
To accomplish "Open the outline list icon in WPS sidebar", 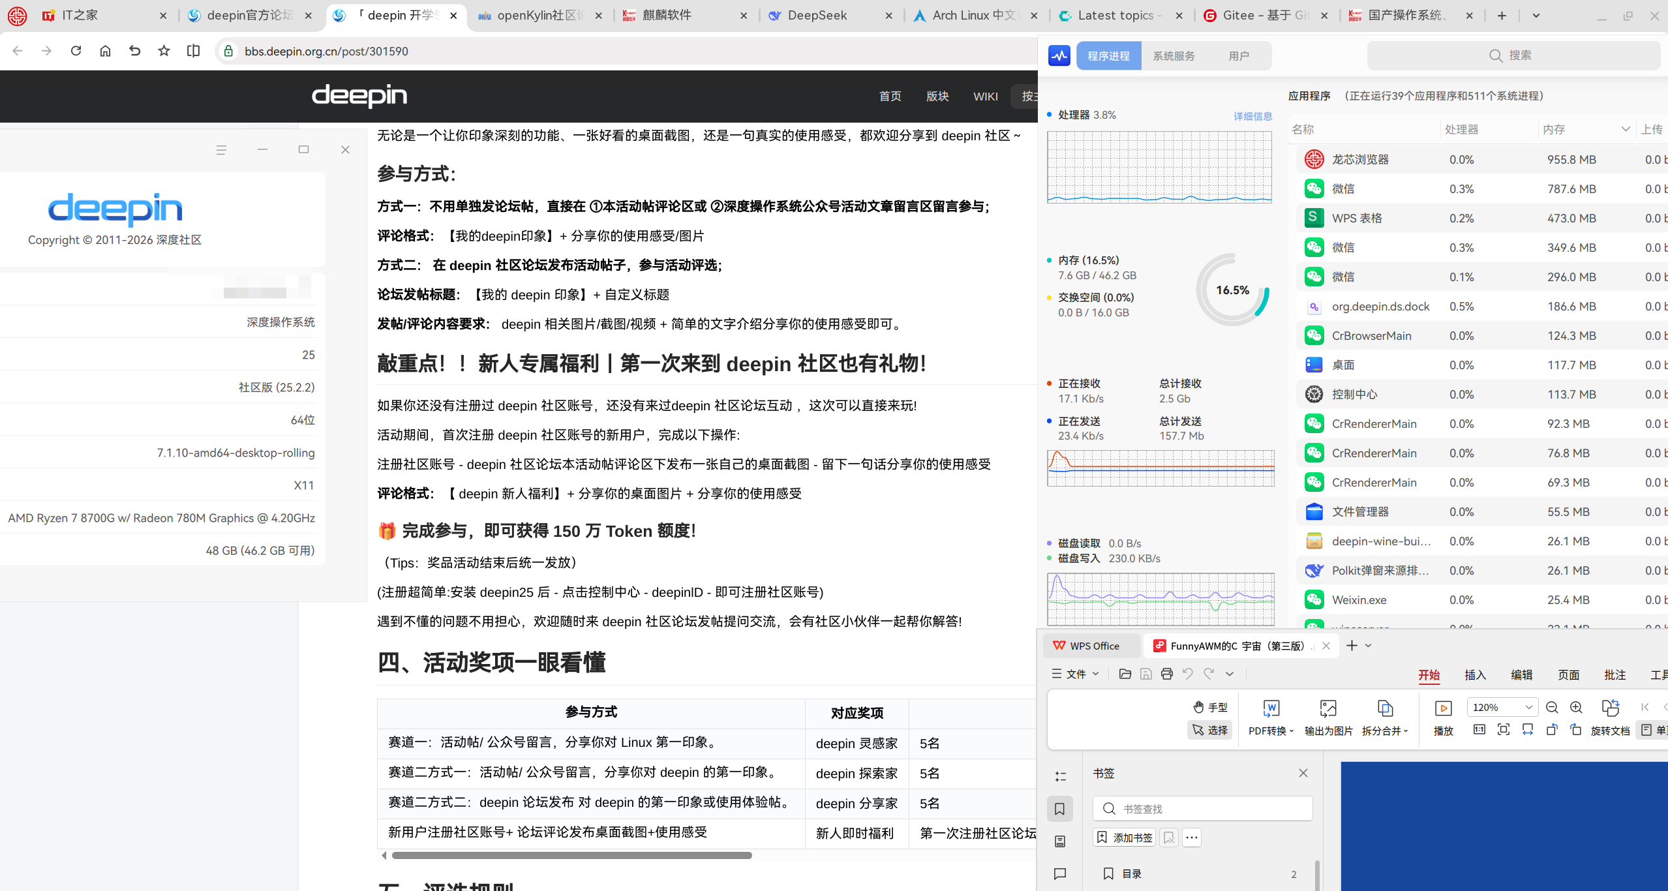I will pos(1059,776).
